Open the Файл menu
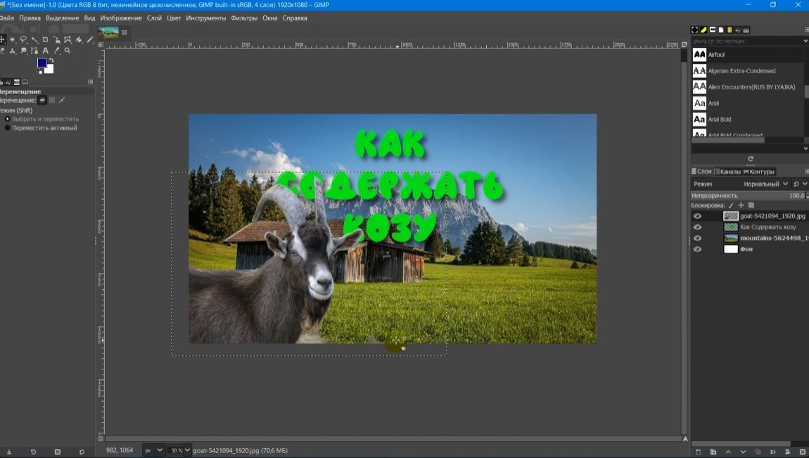 tap(7, 18)
